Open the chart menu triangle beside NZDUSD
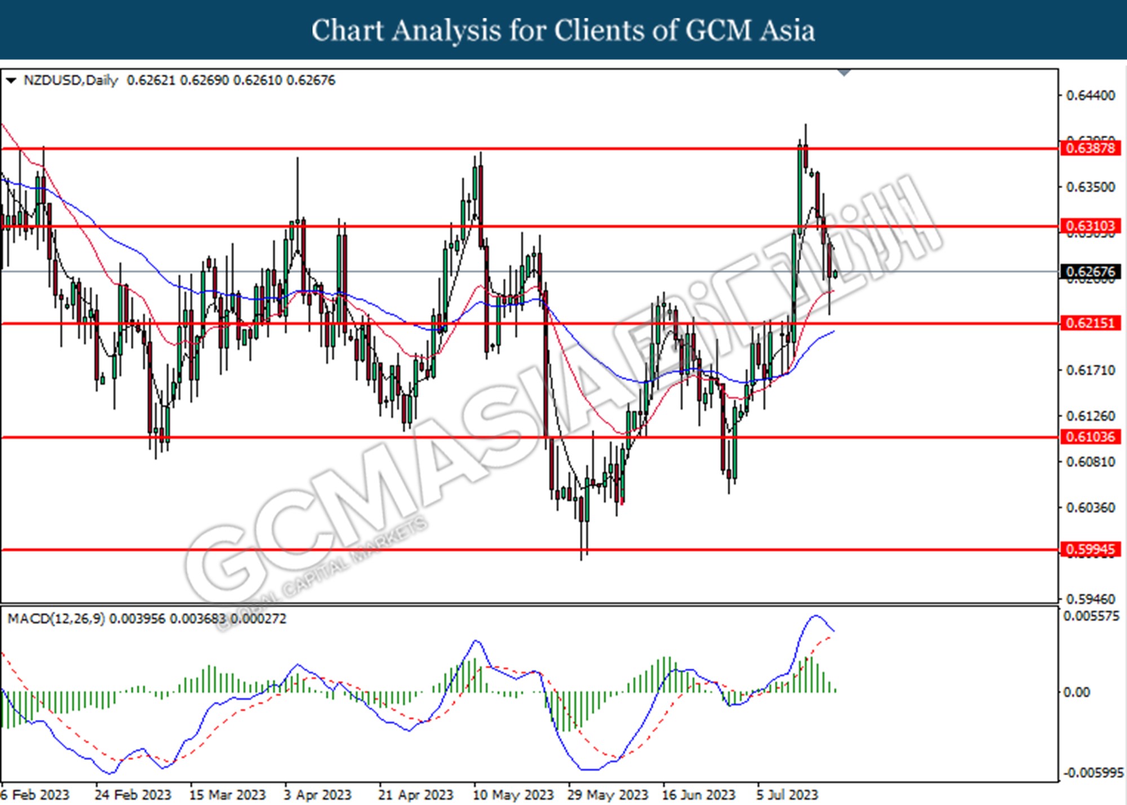Viewport: 1127px width, 805px height. click(11, 81)
